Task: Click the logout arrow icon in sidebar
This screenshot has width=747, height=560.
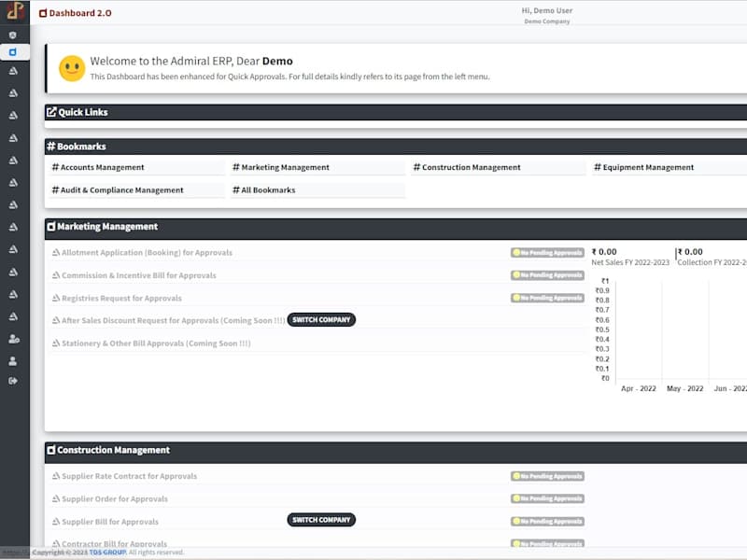Action: 13,381
